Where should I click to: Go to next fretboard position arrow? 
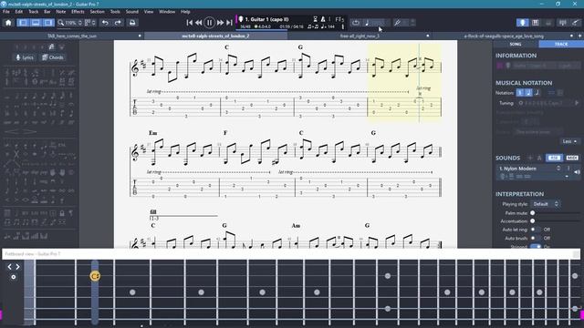coord(17,267)
